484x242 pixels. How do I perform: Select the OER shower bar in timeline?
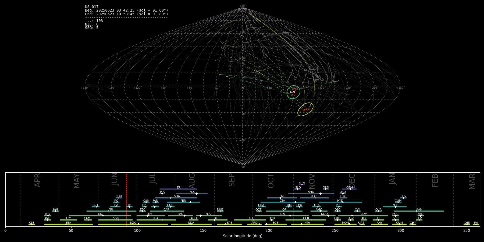coord(306,220)
